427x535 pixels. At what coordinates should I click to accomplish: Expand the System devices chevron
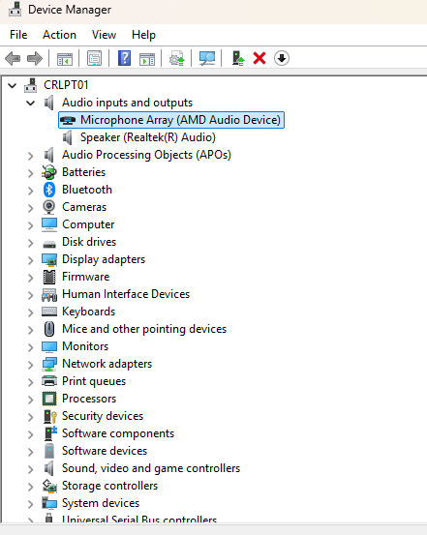click(x=31, y=504)
